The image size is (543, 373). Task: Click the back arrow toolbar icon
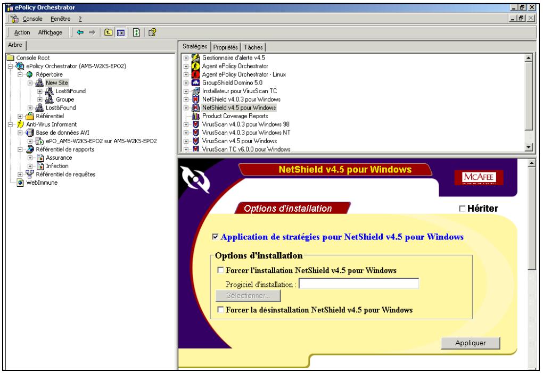[x=80, y=32]
